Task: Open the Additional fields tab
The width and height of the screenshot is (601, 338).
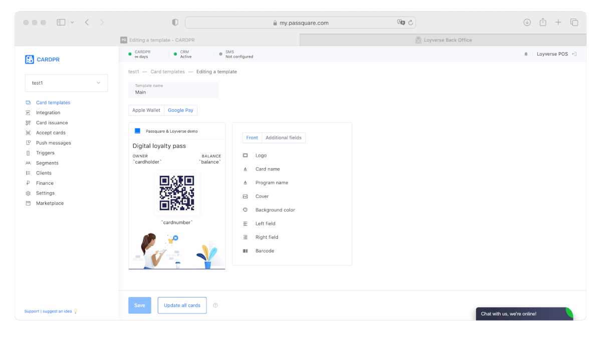Action: click(x=283, y=138)
